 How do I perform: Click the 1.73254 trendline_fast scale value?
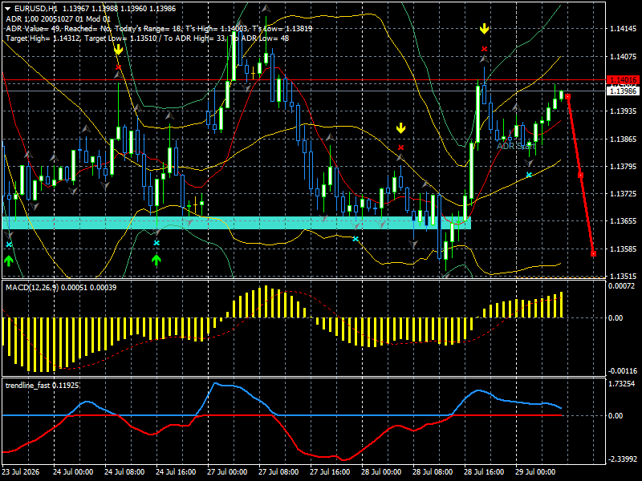tap(621, 384)
